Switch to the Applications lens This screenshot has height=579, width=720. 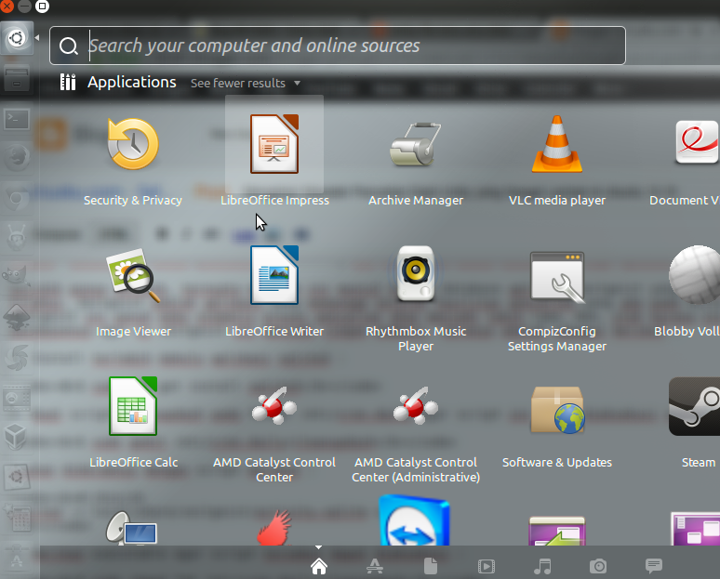point(375,566)
